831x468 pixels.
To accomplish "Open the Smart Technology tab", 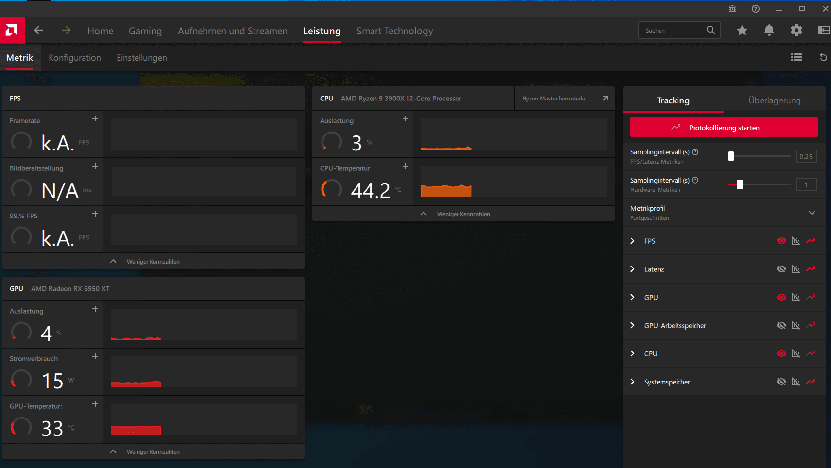I will click(394, 31).
